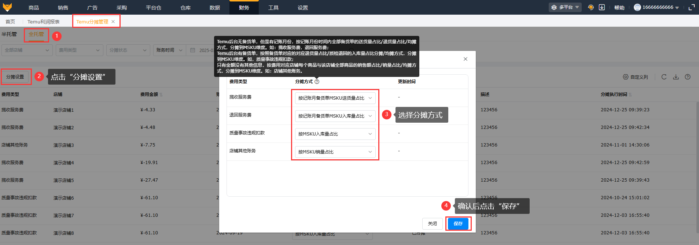Open the 平台仓 top menu
The image size is (699, 245).
coord(154,7)
